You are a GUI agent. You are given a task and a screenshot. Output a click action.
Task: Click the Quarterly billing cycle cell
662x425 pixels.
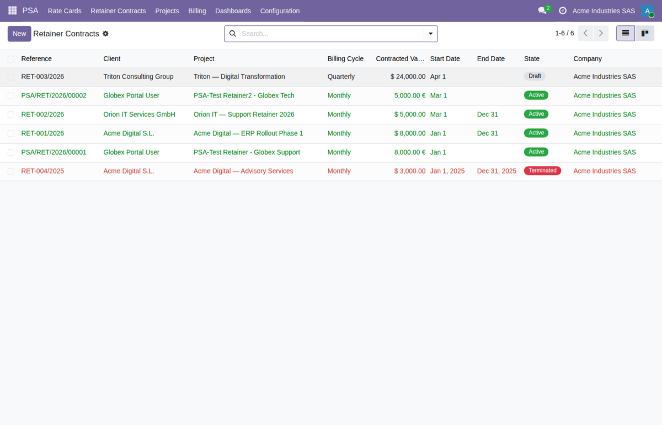341,77
